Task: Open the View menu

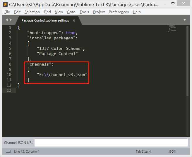Action: pos(59,12)
